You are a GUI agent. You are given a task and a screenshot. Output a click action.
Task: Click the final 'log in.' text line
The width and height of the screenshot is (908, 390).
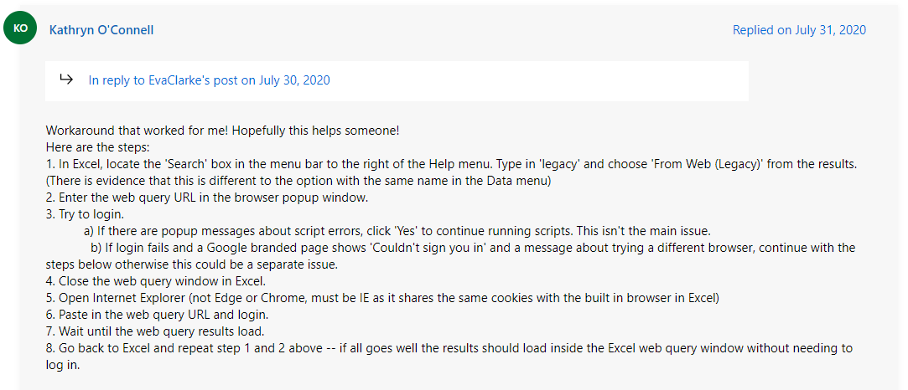pos(64,365)
